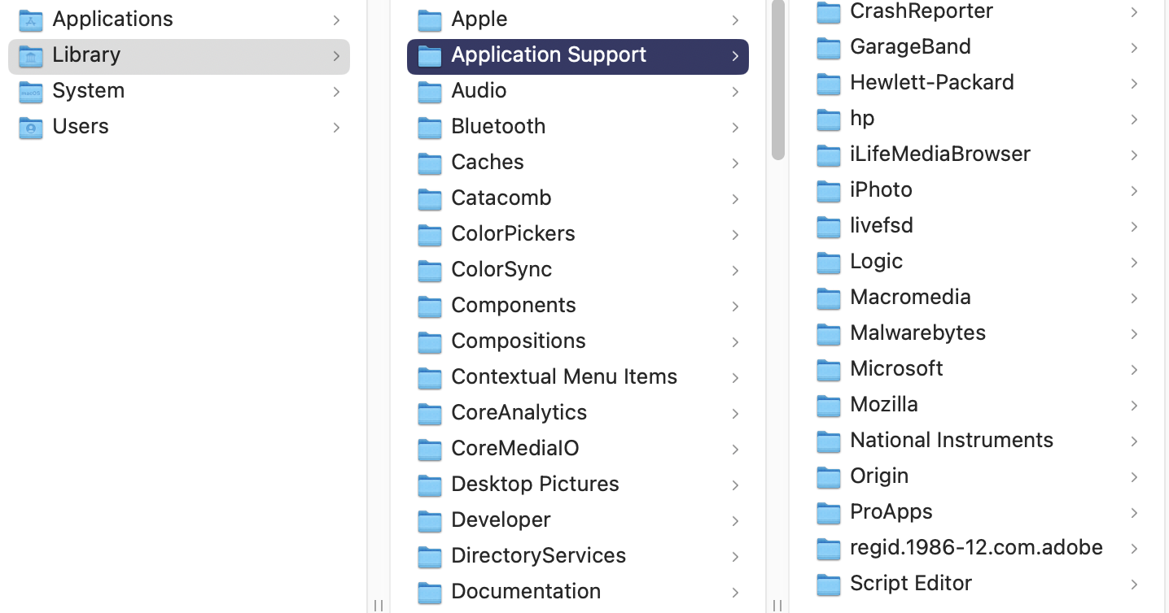Expand the CrashReporter folder chevron
This screenshot has width=1169, height=613.
pos(1134,11)
